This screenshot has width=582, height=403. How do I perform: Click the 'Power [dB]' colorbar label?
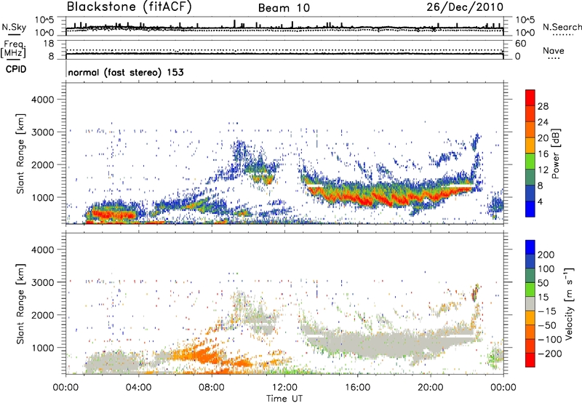point(555,153)
